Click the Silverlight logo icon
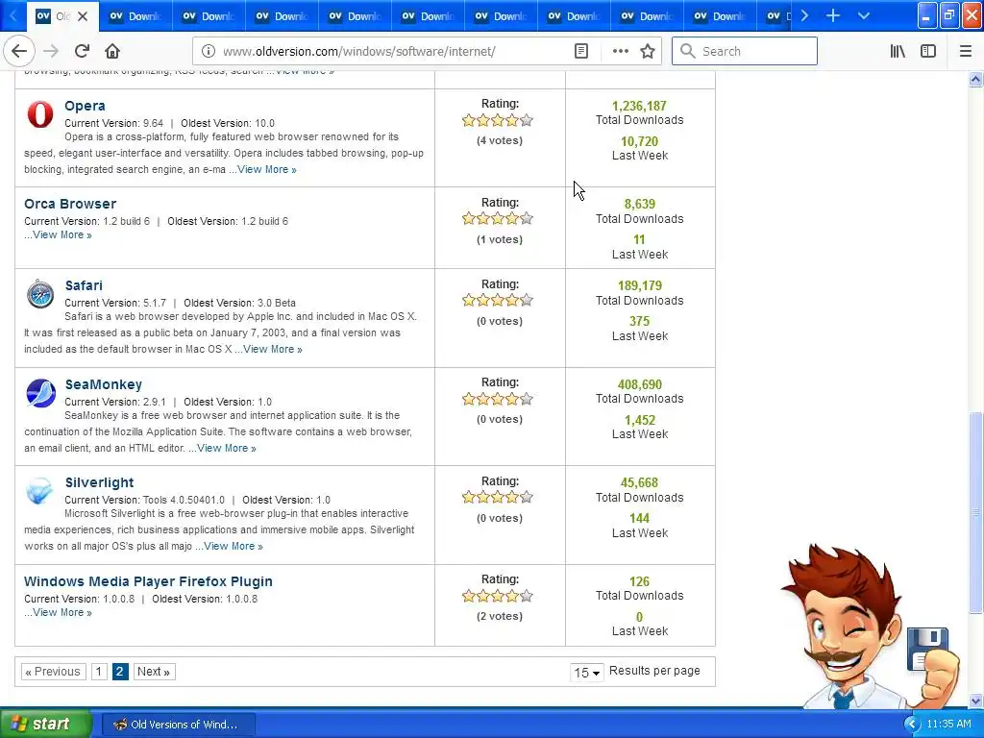Screen dimensions: 984x738 pyautogui.click(x=38, y=491)
